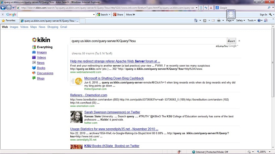Select Everything in the kikin sidebar

click(x=45, y=47)
